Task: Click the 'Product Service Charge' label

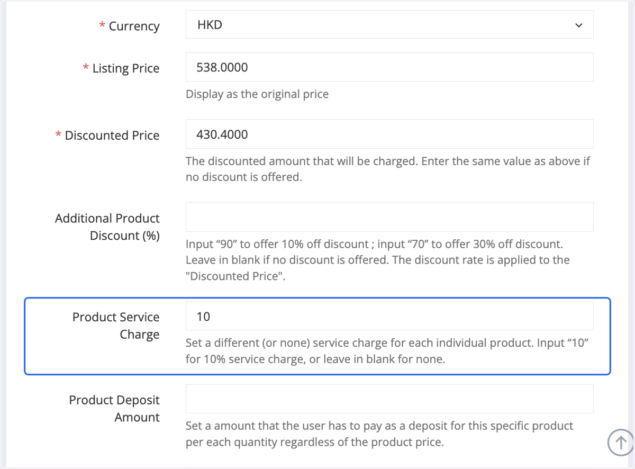Action: click(x=116, y=326)
